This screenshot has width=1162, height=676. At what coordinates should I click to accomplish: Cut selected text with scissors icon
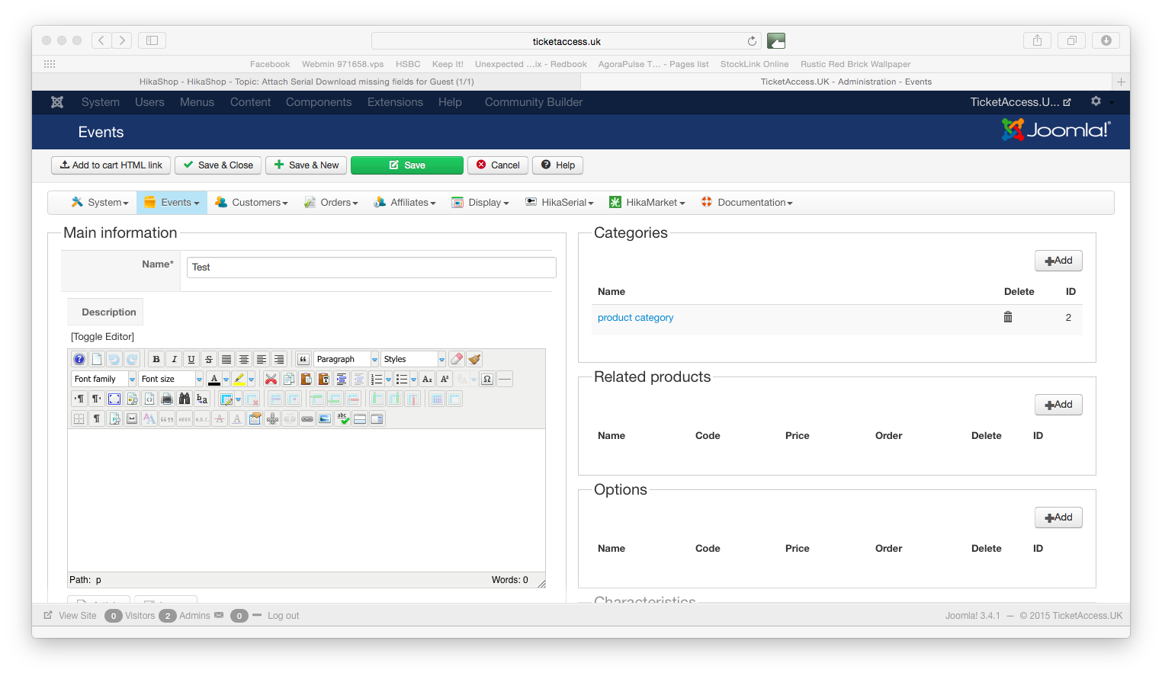tap(271, 379)
